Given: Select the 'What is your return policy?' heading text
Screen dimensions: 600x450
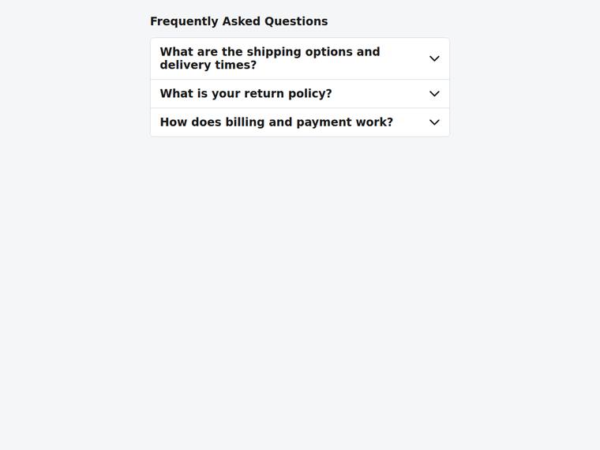Looking at the screenshot, I should [x=246, y=94].
